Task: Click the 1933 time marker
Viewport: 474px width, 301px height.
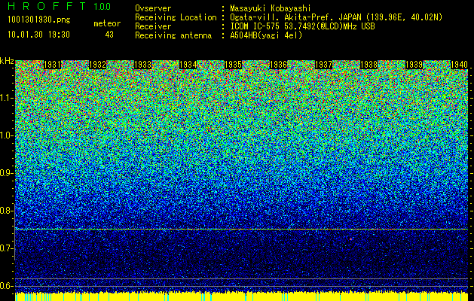Action: click(142, 65)
